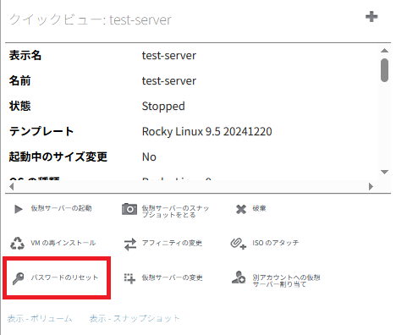Click the 表示名 value test-server
Screen dimensions: 396x335
click(169, 56)
